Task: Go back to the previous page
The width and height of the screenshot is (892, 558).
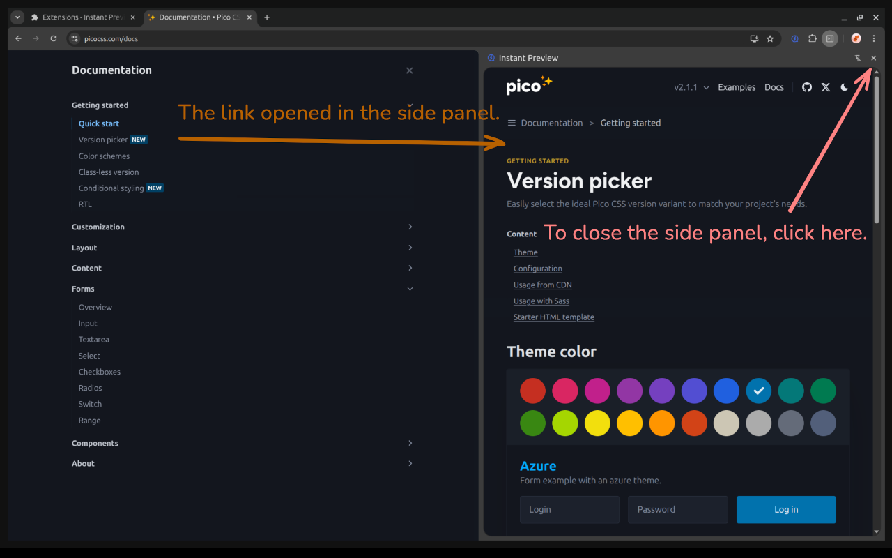Action: [19, 38]
